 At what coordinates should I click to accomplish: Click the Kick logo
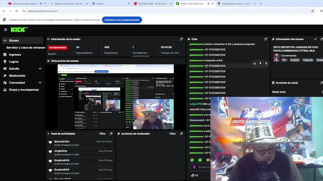(x=19, y=30)
